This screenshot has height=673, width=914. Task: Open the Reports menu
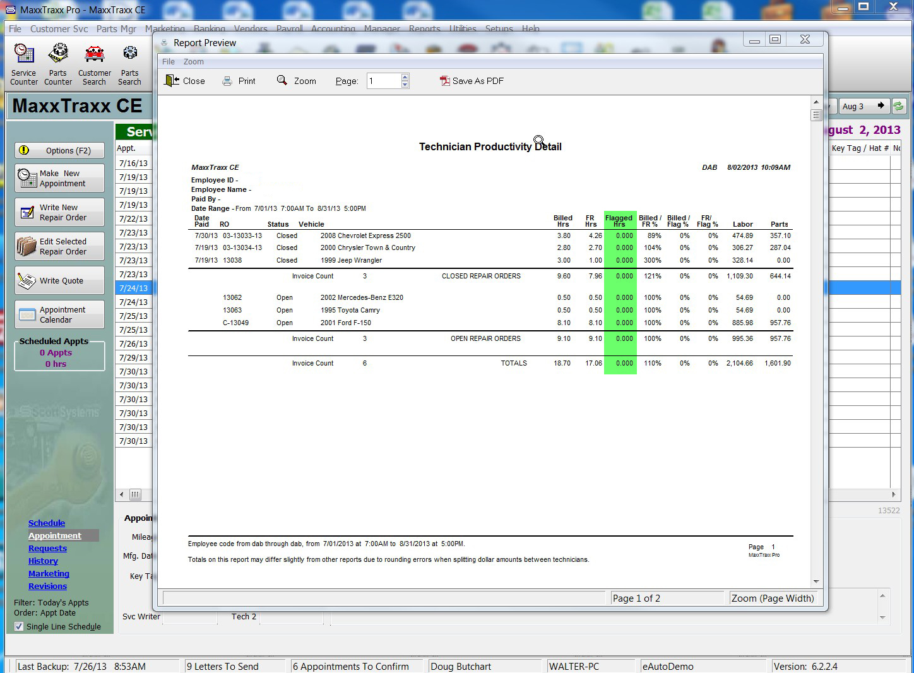tap(425, 28)
